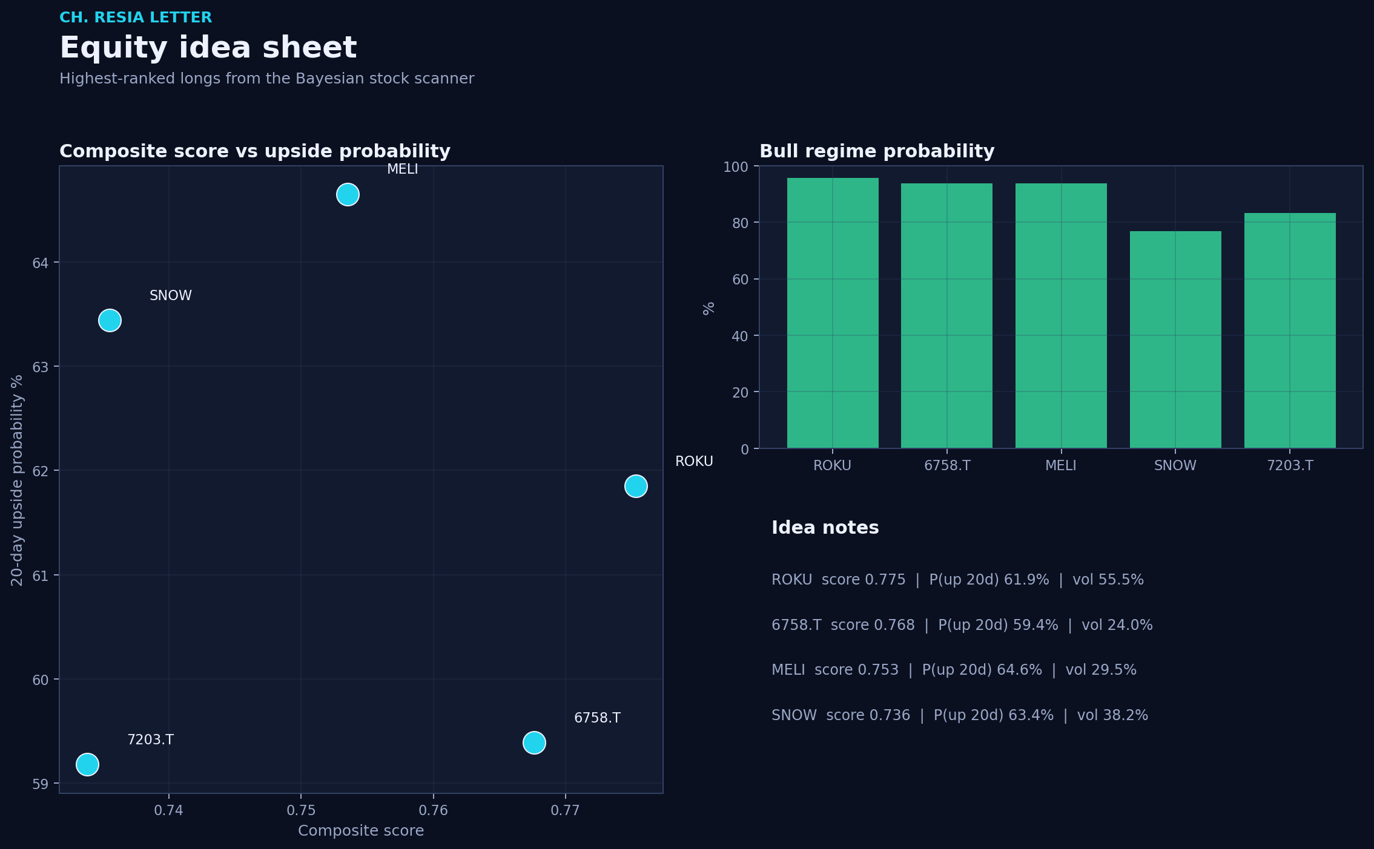Click the MELI scatter point
This screenshot has width=1374, height=849.
pyautogui.click(x=348, y=194)
